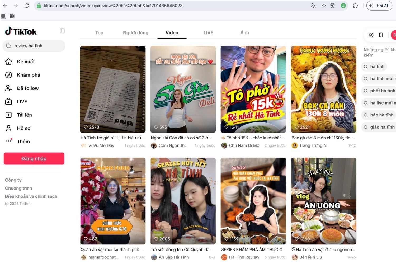Open the browser translate icon
This screenshot has width=396, height=264.
pyautogui.click(x=313, y=6)
